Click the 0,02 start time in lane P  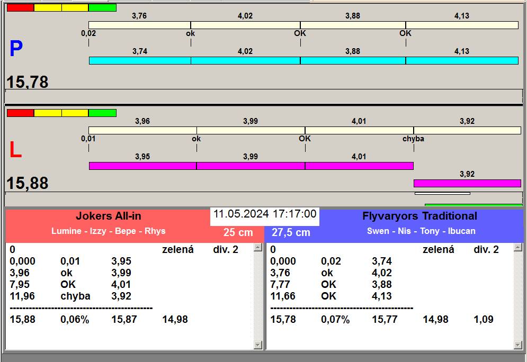88,33
